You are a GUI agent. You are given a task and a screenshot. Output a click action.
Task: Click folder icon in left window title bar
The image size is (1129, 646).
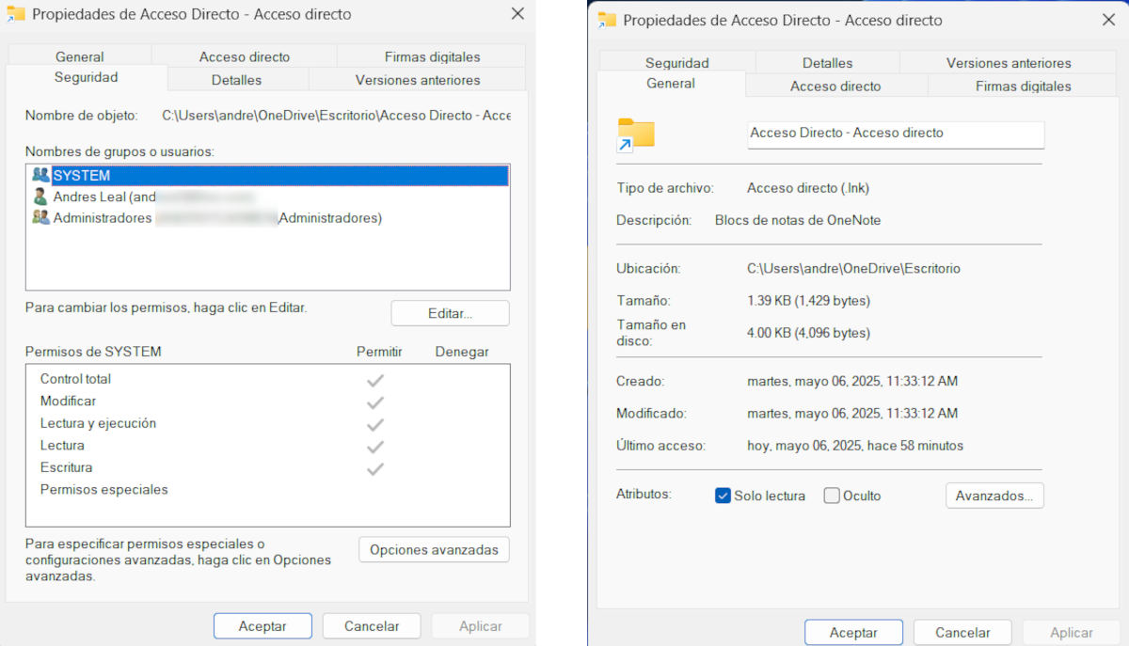pos(15,14)
